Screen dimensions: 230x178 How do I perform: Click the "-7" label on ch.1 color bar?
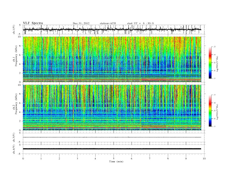(x=214, y=79)
